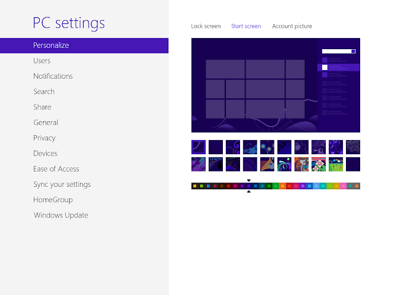Pick the turquoise color swatch
Screen dimensions: 394x295
(323, 186)
